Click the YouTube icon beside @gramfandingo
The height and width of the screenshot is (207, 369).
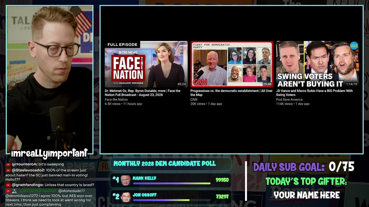8,185
